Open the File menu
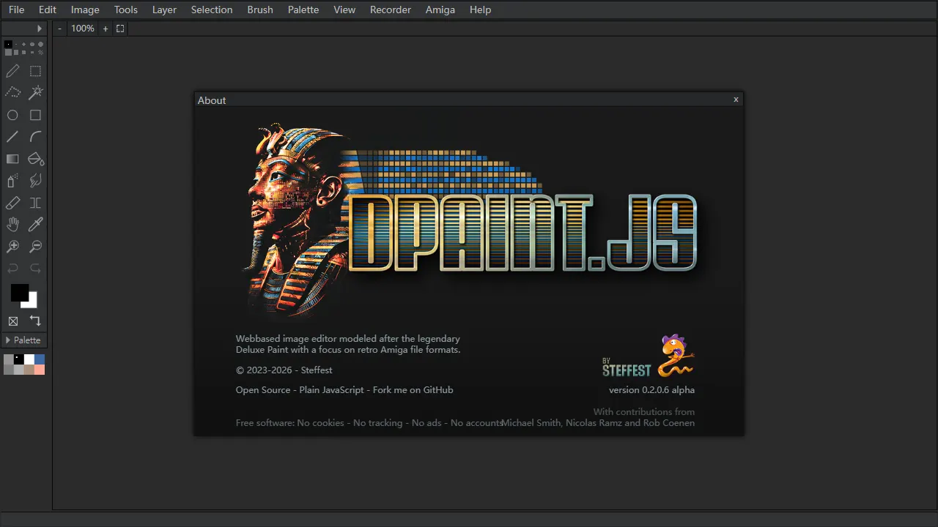Screen dimensions: 938x527 click(x=16, y=10)
